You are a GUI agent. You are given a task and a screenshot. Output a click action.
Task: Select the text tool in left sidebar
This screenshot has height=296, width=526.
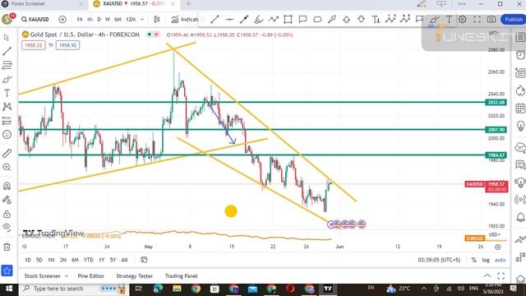[x=7, y=93]
